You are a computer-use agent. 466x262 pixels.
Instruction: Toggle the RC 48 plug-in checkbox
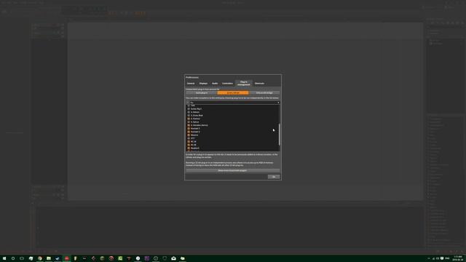189,145
